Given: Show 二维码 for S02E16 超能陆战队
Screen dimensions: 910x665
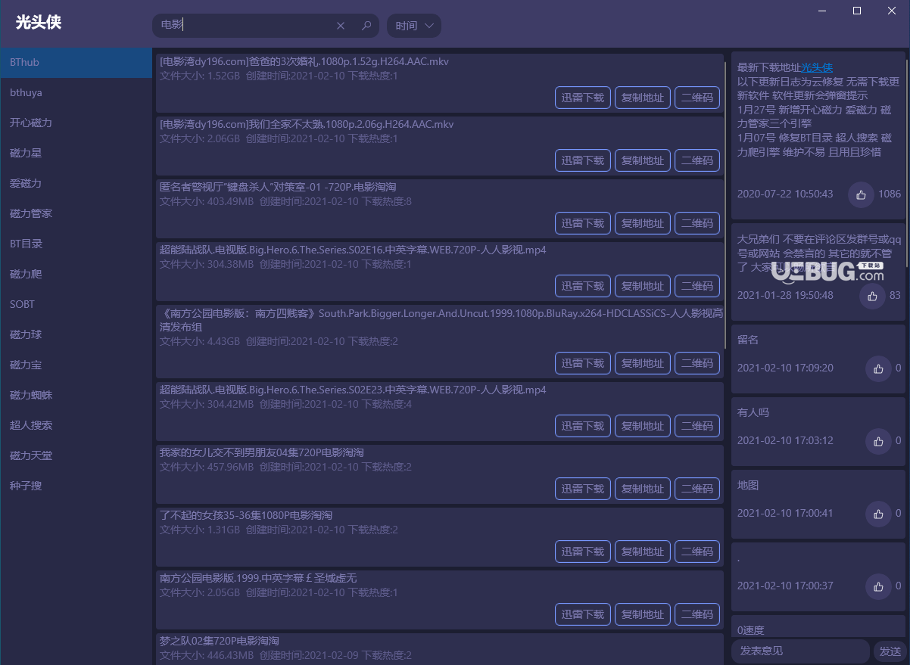Looking at the screenshot, I should [x=697, y=286].
